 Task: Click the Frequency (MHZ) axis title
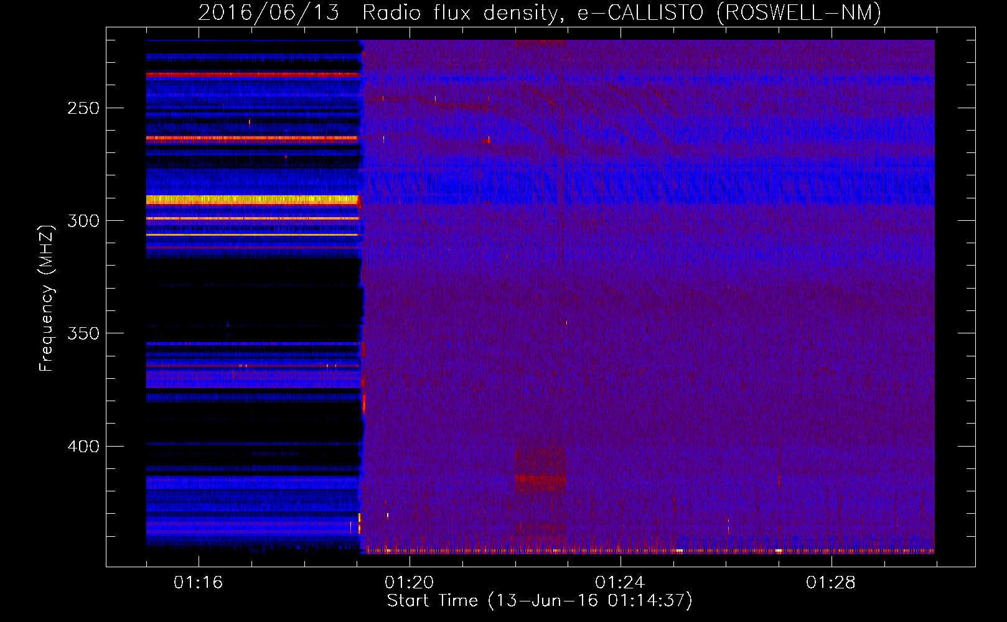(47, 298)
